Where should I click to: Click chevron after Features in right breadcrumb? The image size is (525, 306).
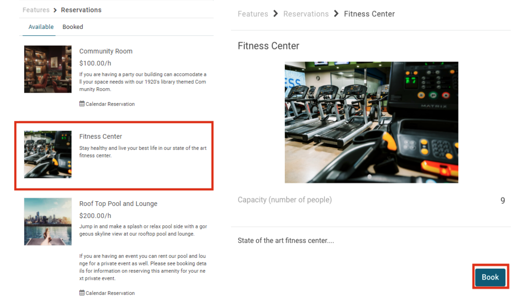[275, 14]
